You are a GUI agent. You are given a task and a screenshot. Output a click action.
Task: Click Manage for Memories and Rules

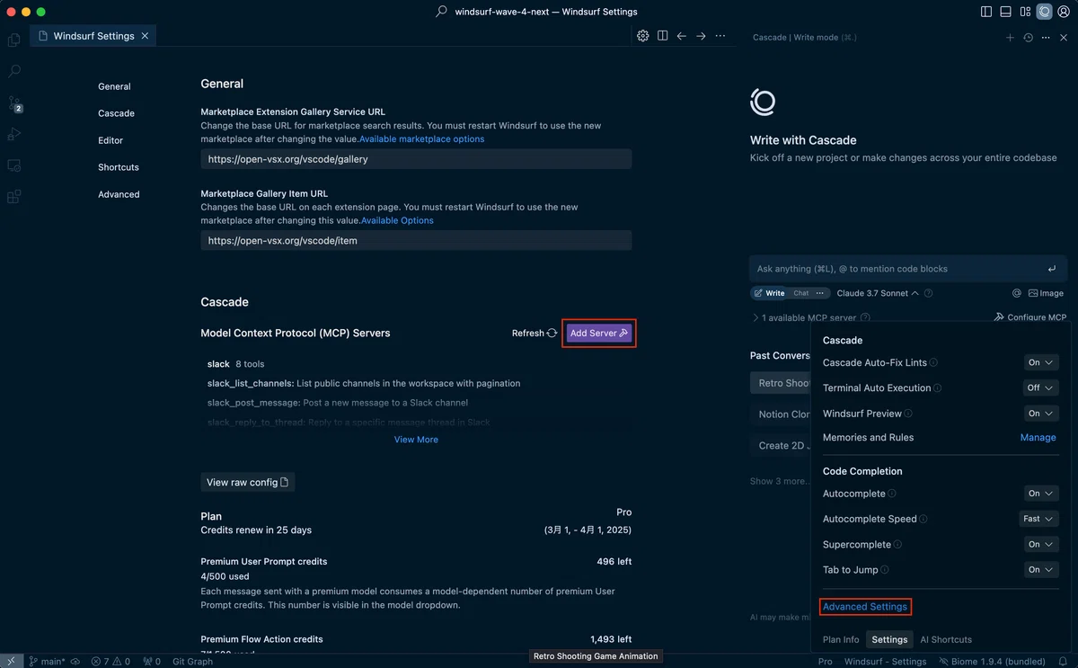(1038, 438)
